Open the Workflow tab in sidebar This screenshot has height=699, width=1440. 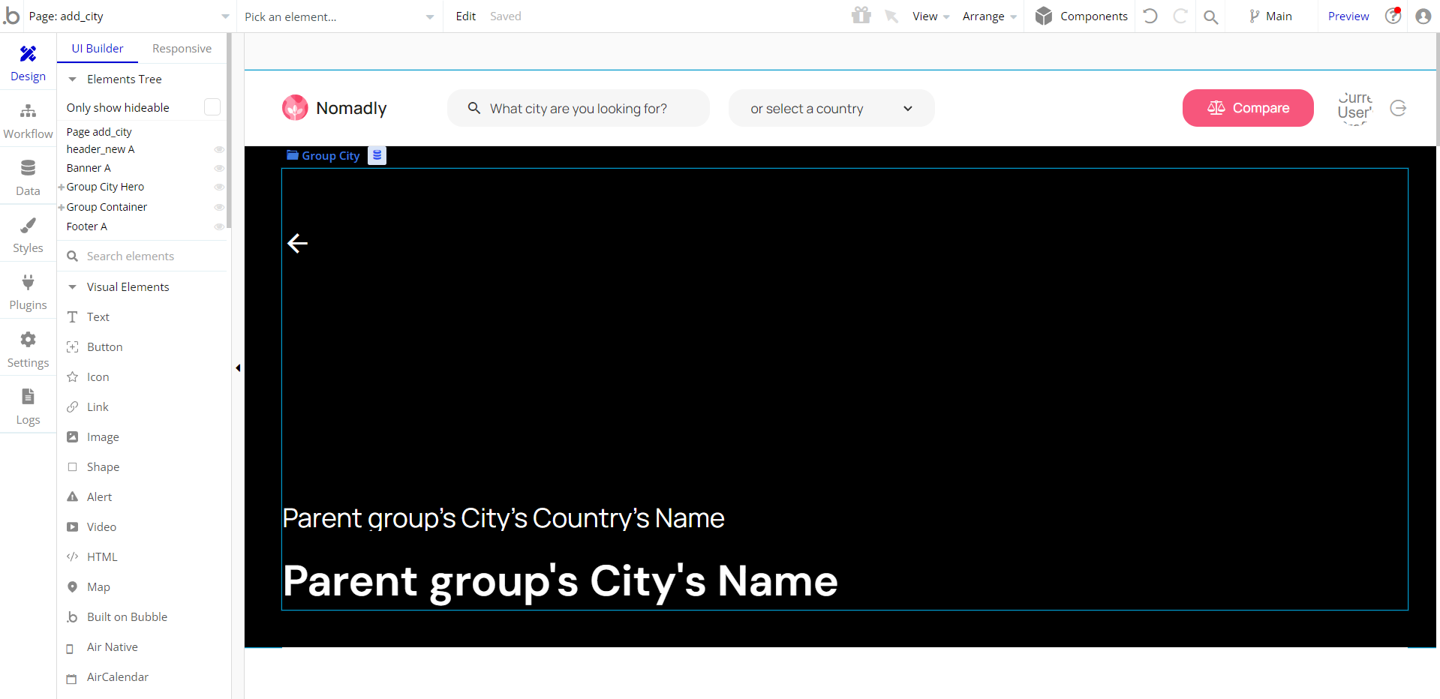tap(28, 120)
